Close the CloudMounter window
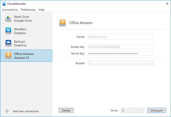 167,4
